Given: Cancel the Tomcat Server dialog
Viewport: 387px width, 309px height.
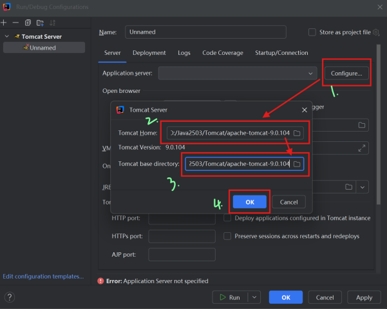Looking at the screenshot, I should (288, 202).
